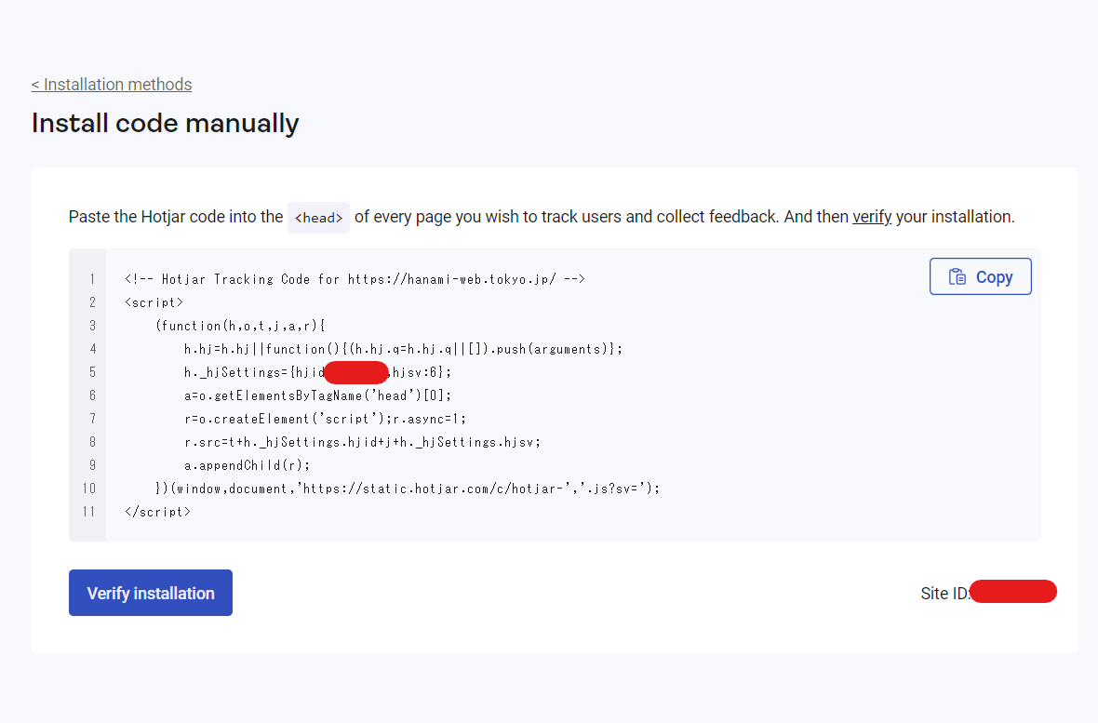Viewport: 1098px width, 723px height.
Task: Click the hjsv:6 value on line 5
Action: 414,371
